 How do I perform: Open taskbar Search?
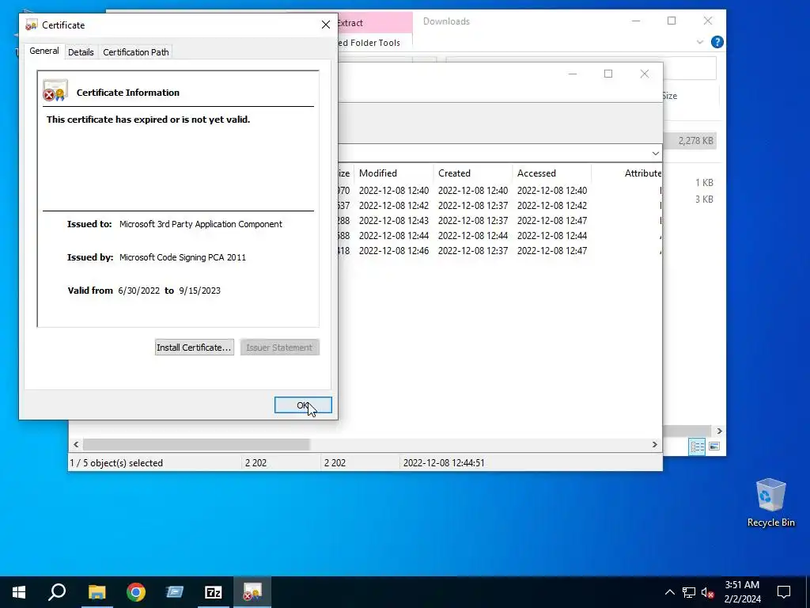pos(57,592)
